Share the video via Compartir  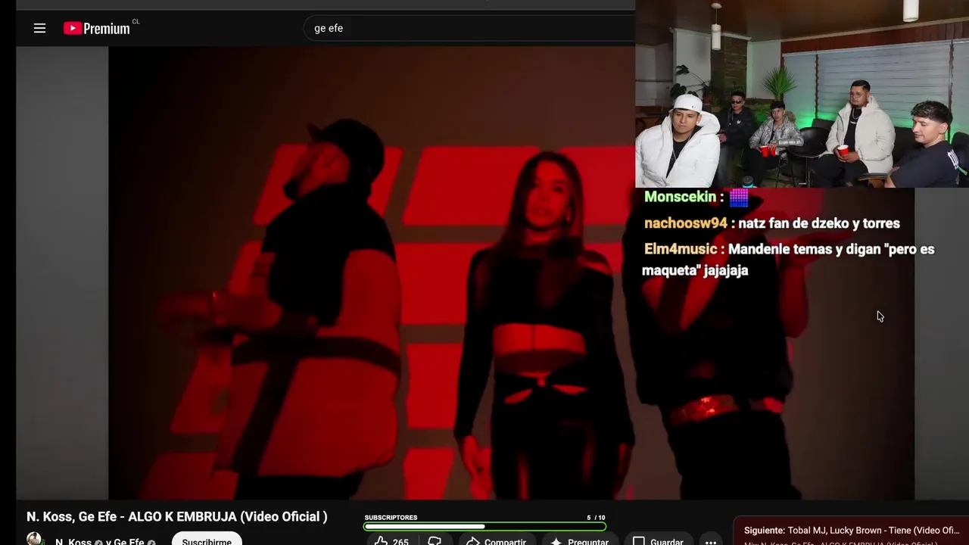[496, 540]
